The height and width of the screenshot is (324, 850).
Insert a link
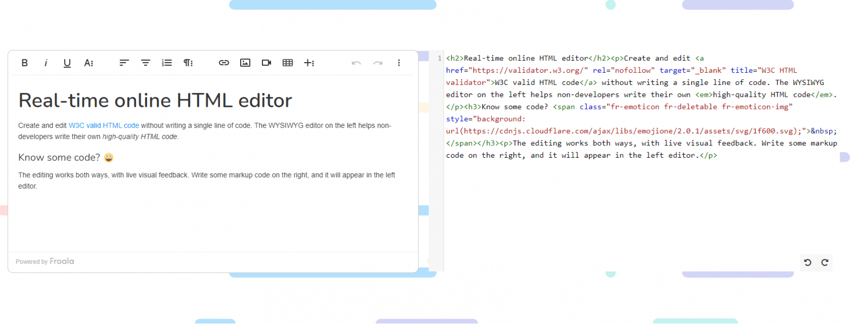point(224,63)
